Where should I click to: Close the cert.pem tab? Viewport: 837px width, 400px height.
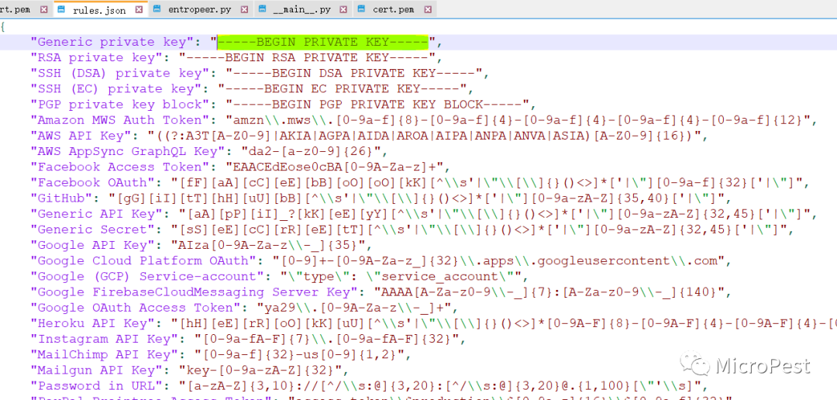pyautogui.click(x=427, y=9)
